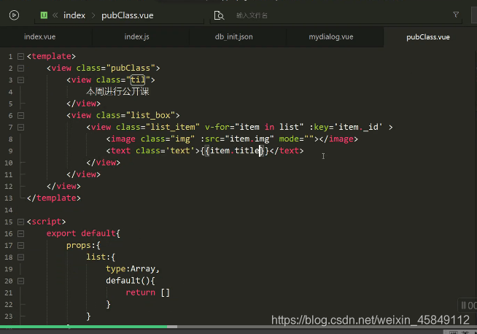Click the closing </template> tag
477x334 pixels.
tap(54, 198)
